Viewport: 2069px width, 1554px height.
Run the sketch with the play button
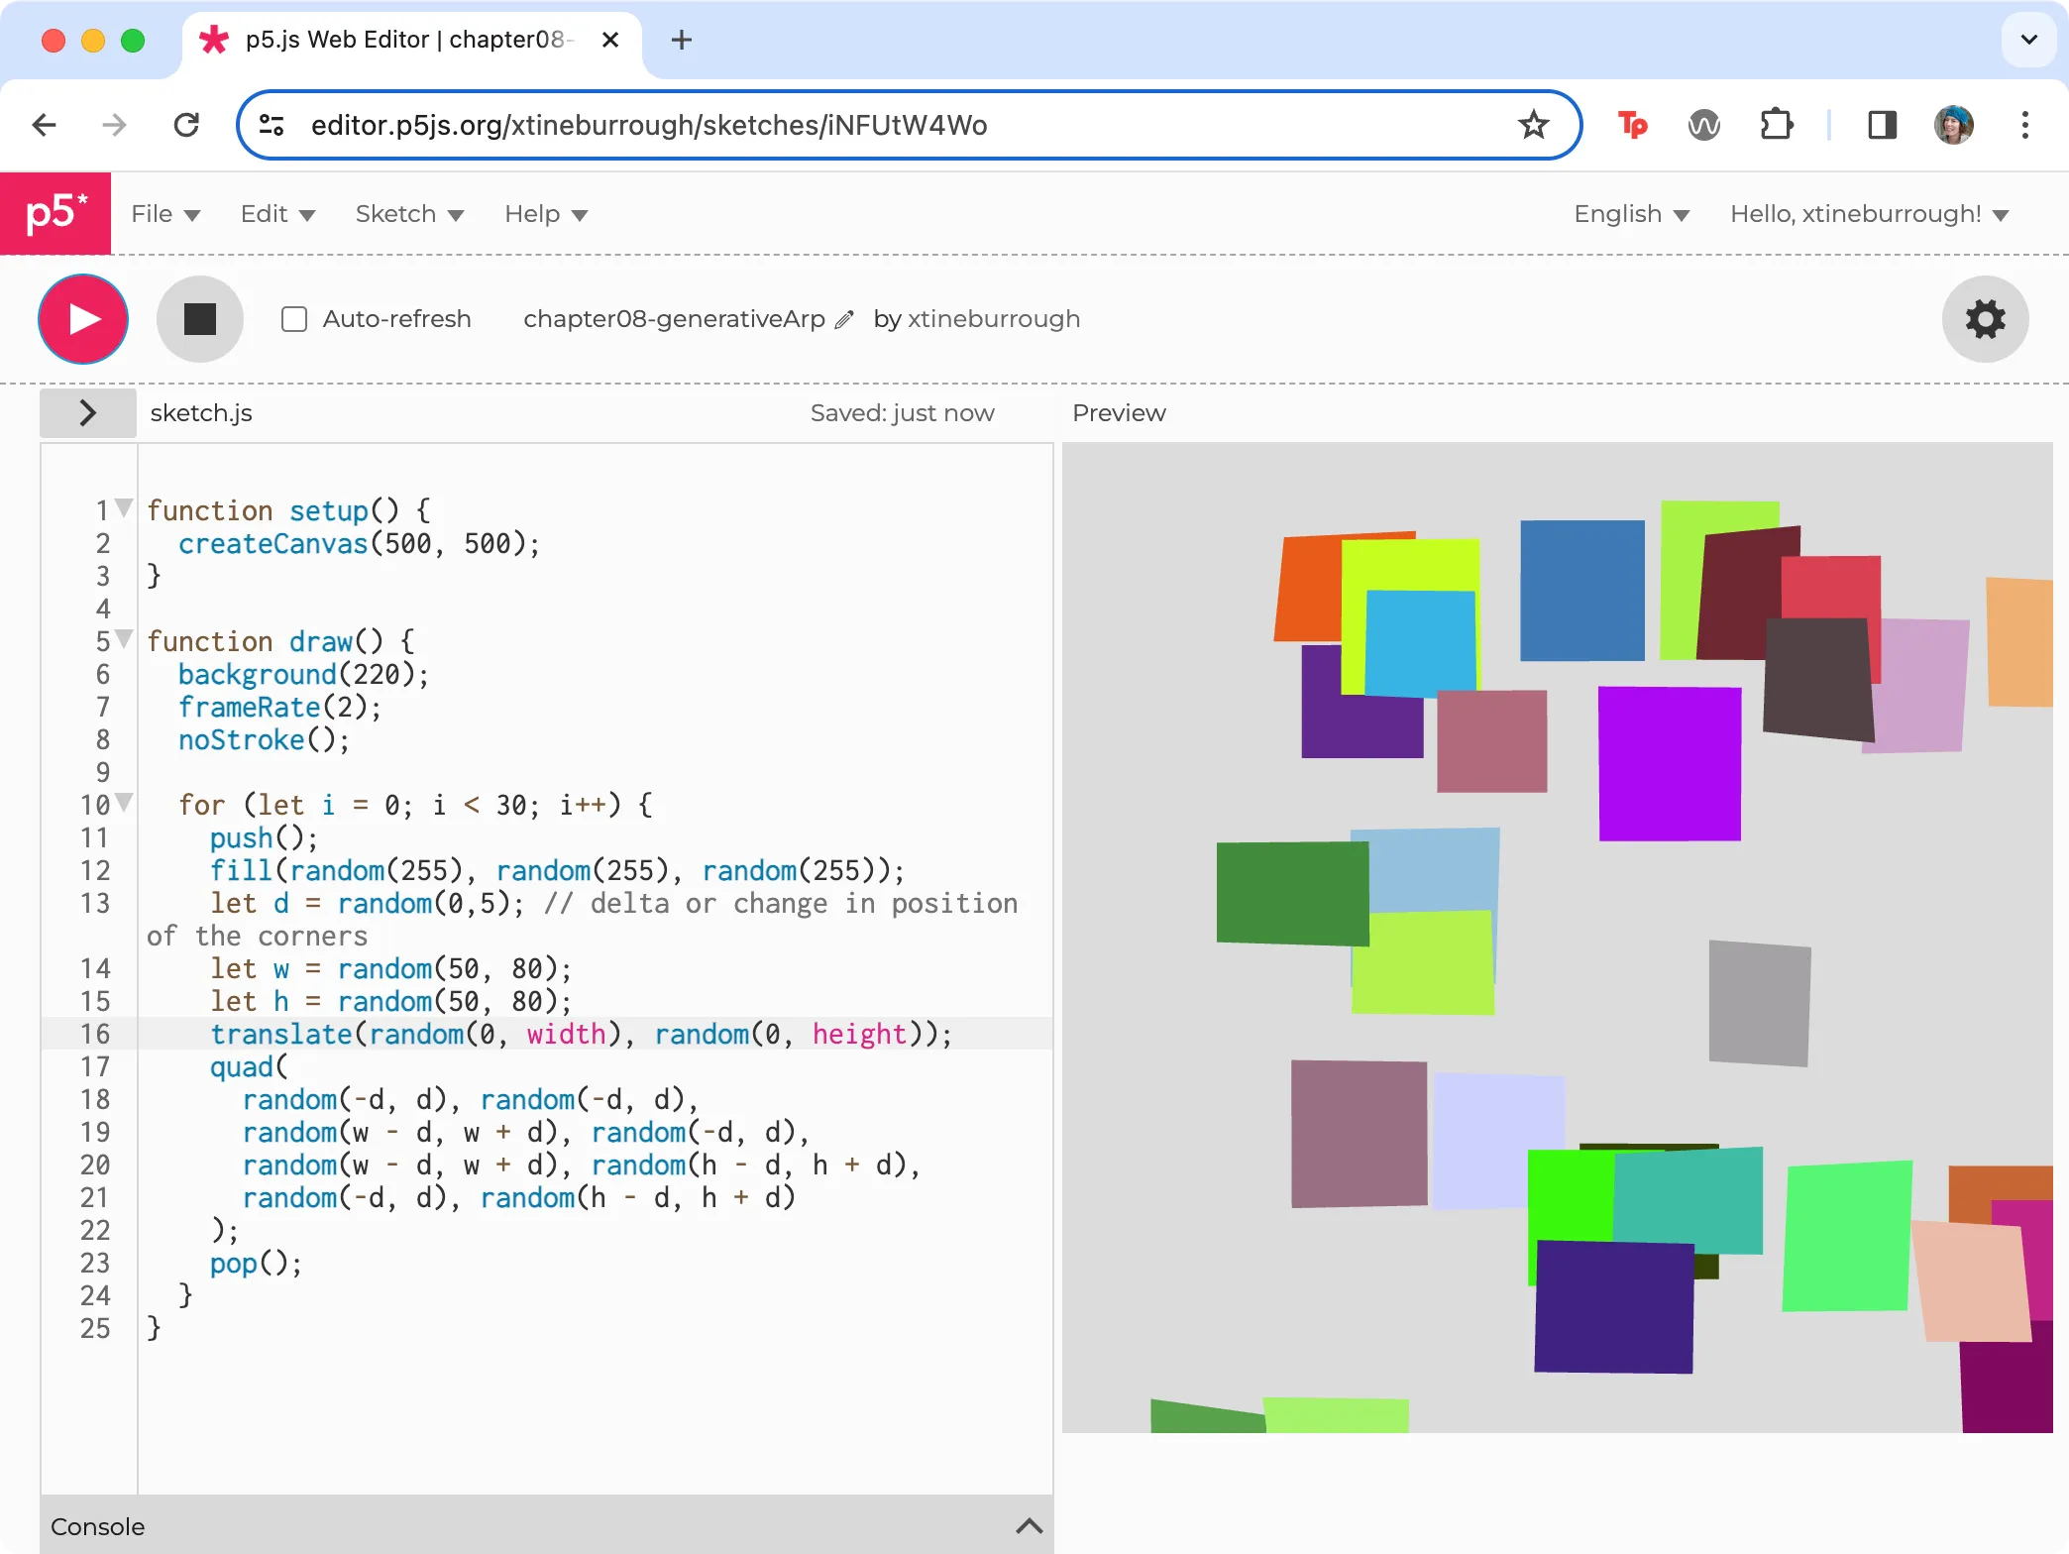82,319
